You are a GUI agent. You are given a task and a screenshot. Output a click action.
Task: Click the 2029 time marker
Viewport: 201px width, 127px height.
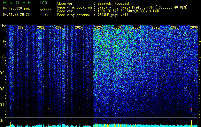175,27
